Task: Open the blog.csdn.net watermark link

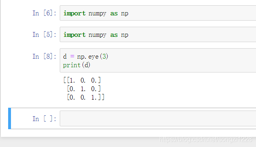Action: tap(206, 140)
